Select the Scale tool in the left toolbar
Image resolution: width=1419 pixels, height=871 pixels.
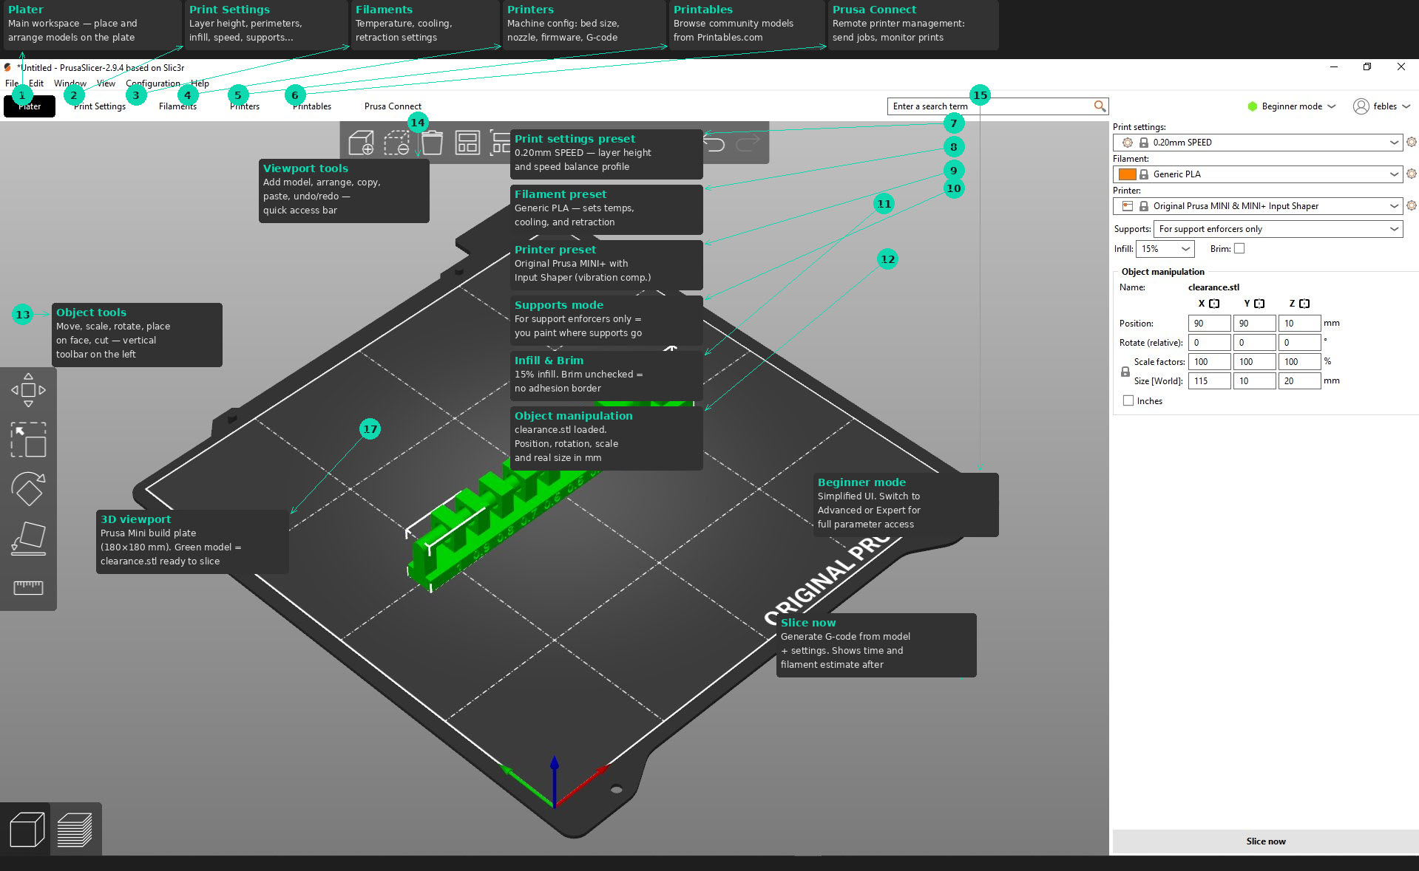point(28,440)
